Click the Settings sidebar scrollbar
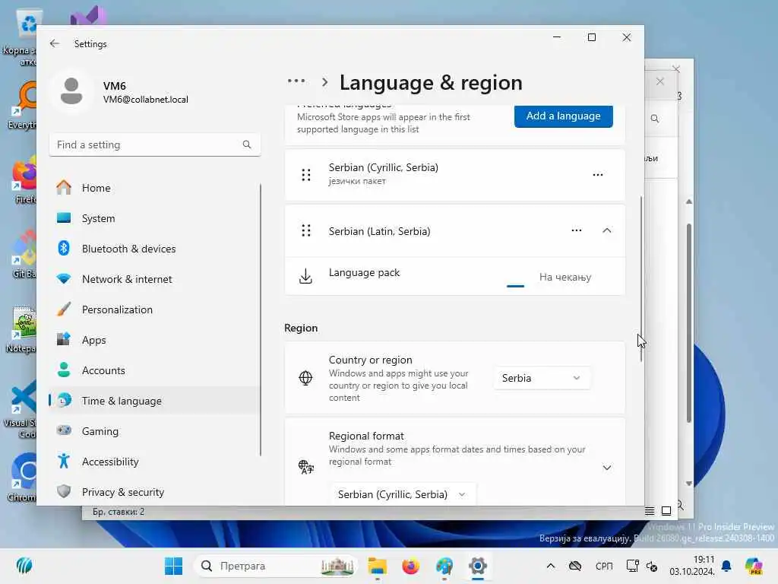The width and height of the screenshot is (778, 584). [x=261, y=319]
